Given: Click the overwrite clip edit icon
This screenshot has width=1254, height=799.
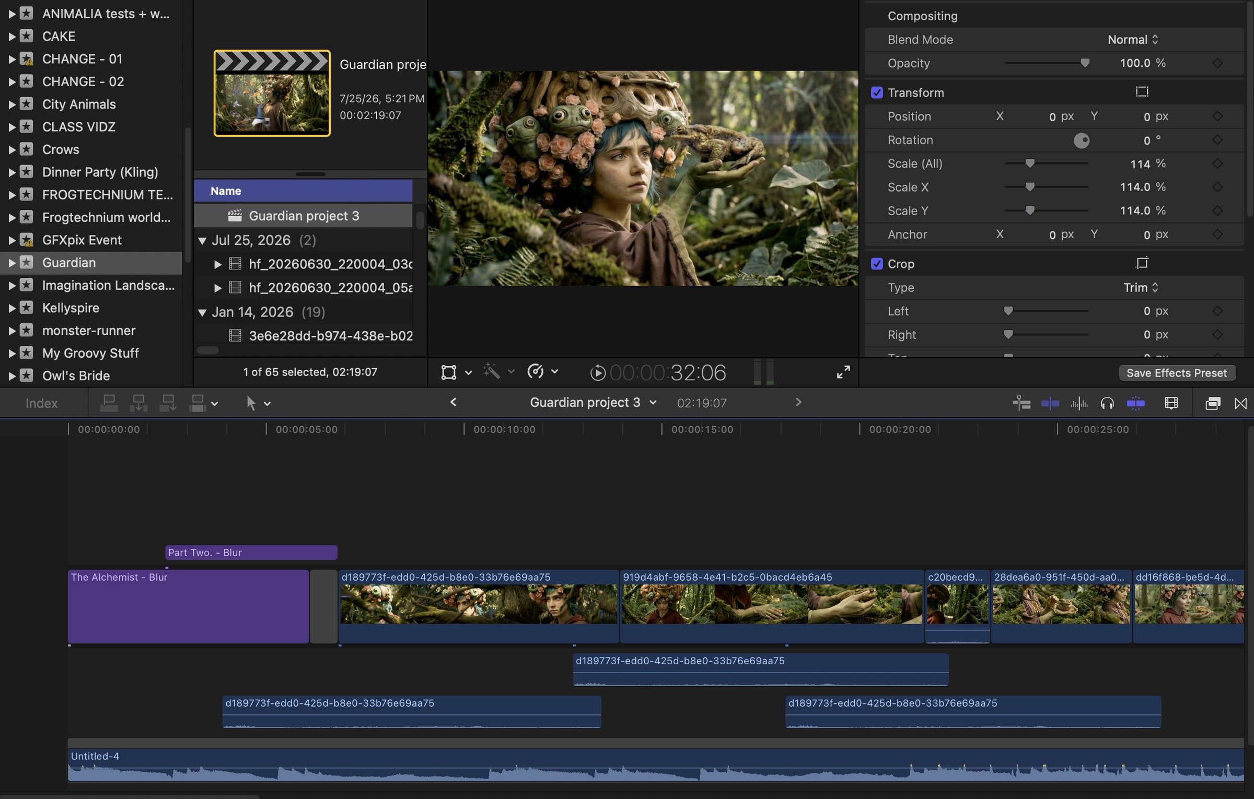Looking at the screenshot, I should (198, 403).
